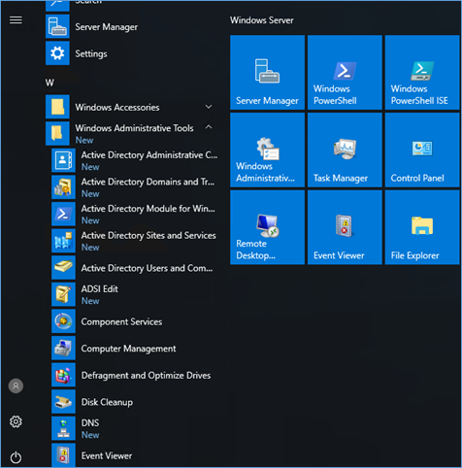462x468 pixels.
Task: Click the 'Windows Administrative Tools' folder label
Action: click(x=134, y=128)
